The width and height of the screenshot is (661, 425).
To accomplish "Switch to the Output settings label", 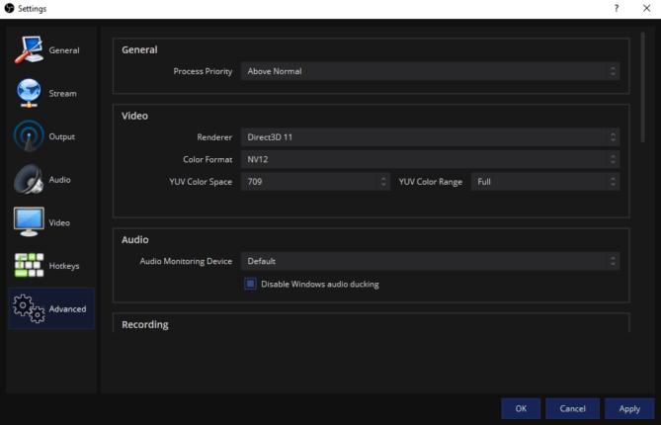I will pyautogui.click(x=62, y=136).
